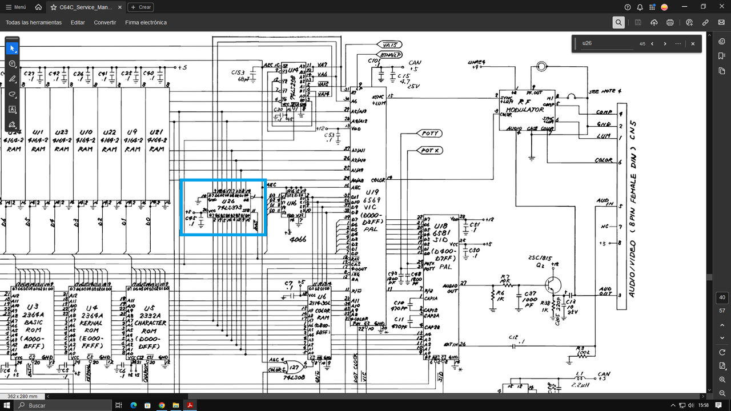Go to the previous page arrow
Image resolution: width=731 pixels, height=411 pixels.
[x=722, y=324]
